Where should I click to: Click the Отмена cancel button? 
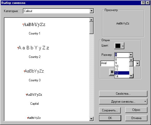(x=136, y=118)
